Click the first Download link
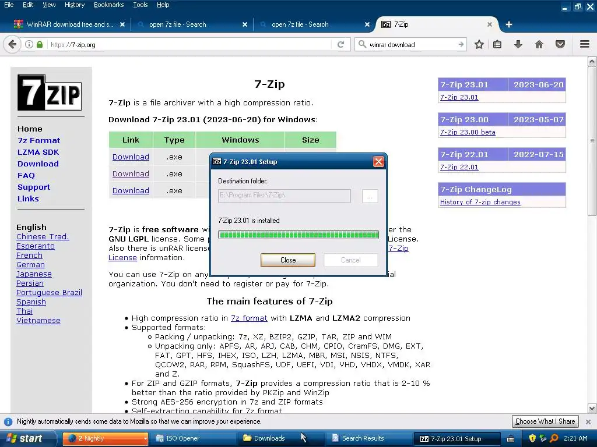The width and height of the screenshot is (597, 447). [x=131, y=157]
